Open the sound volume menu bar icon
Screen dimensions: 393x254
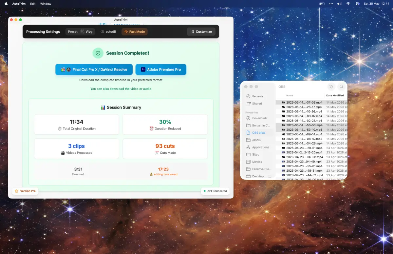(339, 4)
